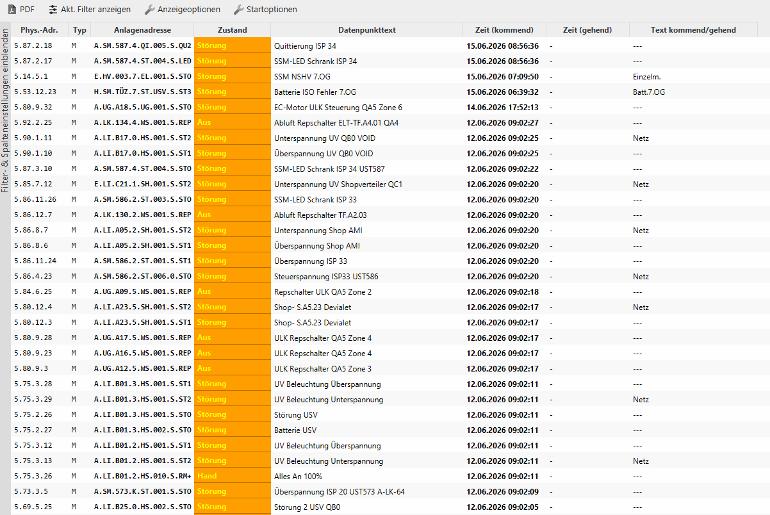770x515 pixels.
Task: Click Steuerspannung ISP33 UST586 entry
Action: (326, 276)
